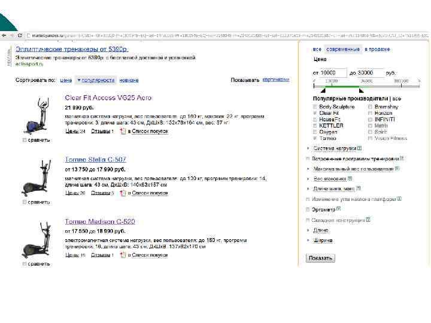Tick compare checkbox for Torneo Madison C-520

click(x=25, y=264)
